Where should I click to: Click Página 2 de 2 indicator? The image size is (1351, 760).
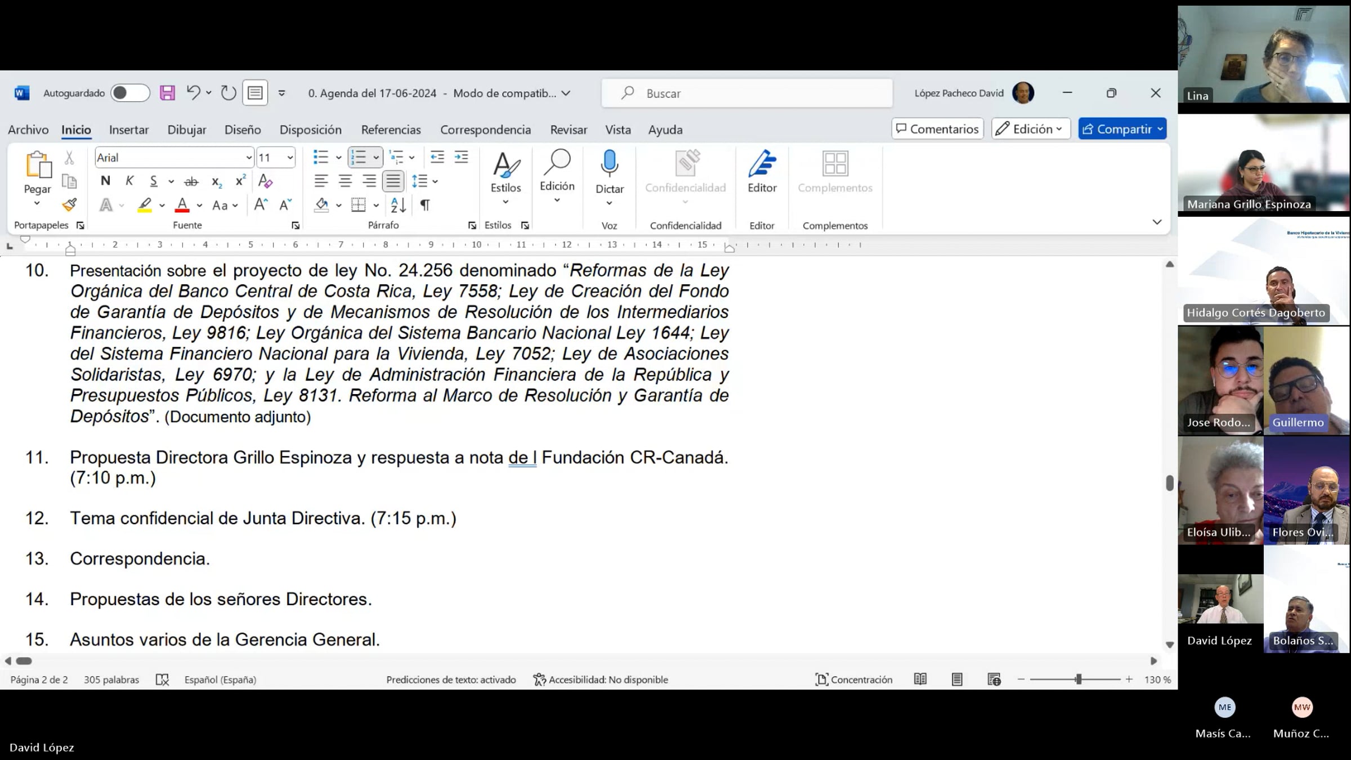point(39,679)
